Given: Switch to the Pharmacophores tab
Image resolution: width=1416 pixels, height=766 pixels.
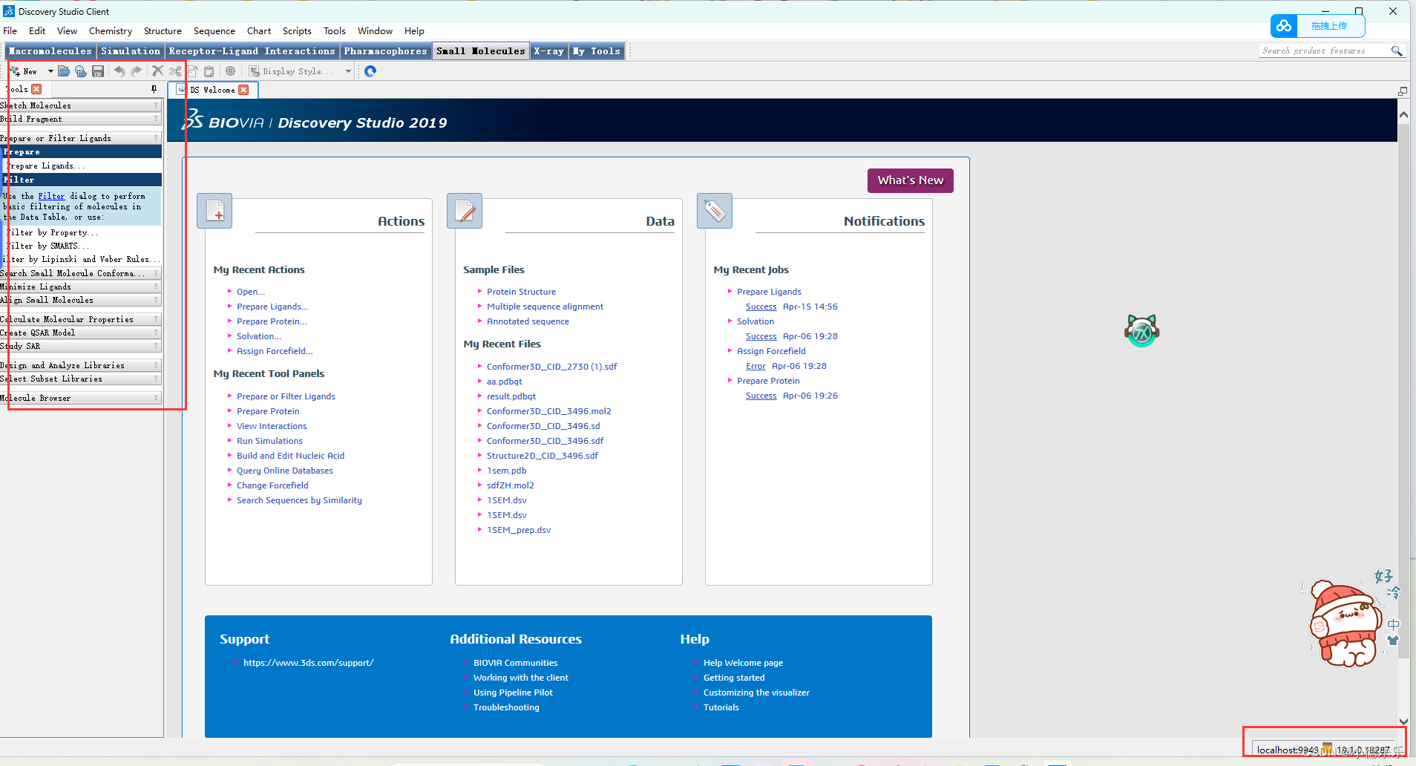Looking at the screenshot, I should [x=386, y=51].
